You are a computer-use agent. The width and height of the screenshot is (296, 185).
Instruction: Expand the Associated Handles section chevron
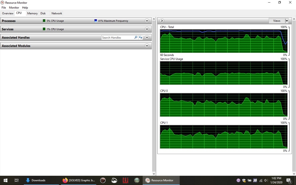[x=147, y=38]
